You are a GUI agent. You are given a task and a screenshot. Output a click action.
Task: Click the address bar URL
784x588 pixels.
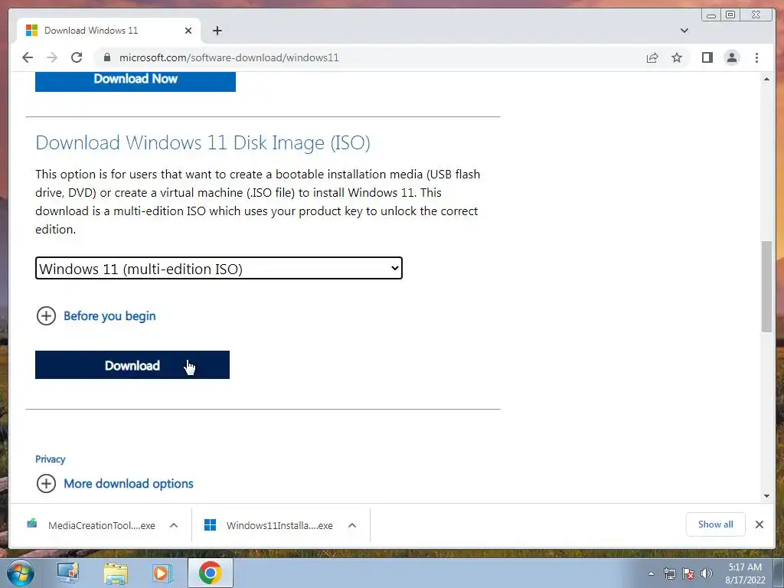click(x=229, y=57)
